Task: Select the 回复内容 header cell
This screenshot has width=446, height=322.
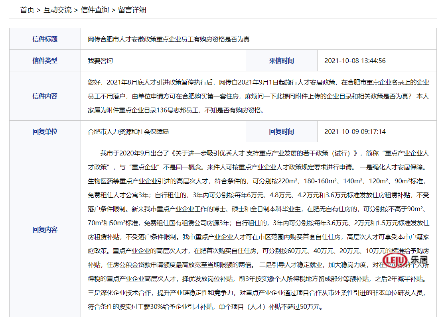Action: tap(45, 230)
